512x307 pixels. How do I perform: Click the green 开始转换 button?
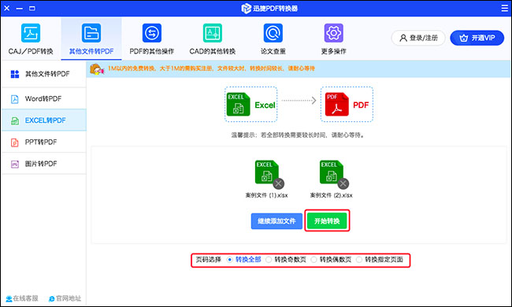pos(327,221)
